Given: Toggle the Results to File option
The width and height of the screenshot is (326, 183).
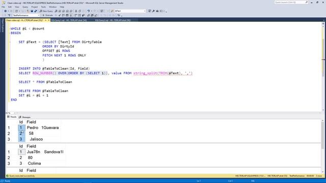Looking at the screenshot, I should click(x=96, y=15).
